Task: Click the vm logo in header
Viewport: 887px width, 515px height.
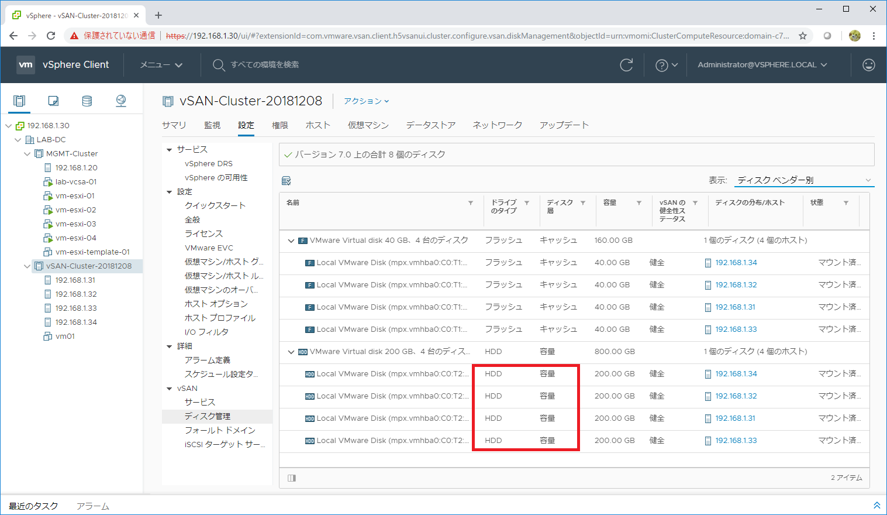Action: (26, 65)
